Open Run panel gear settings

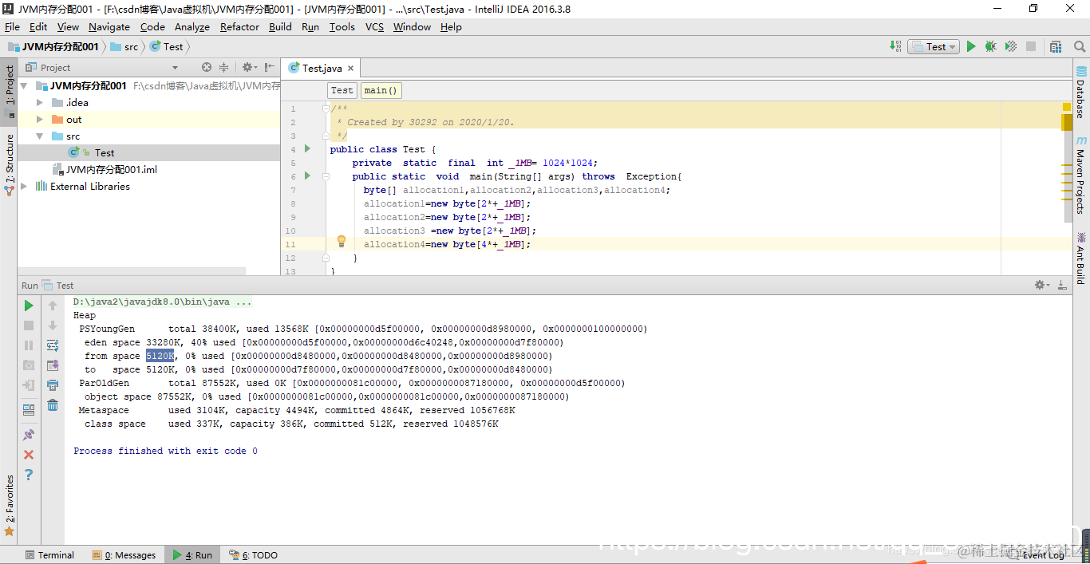[x=1041, y=285]
